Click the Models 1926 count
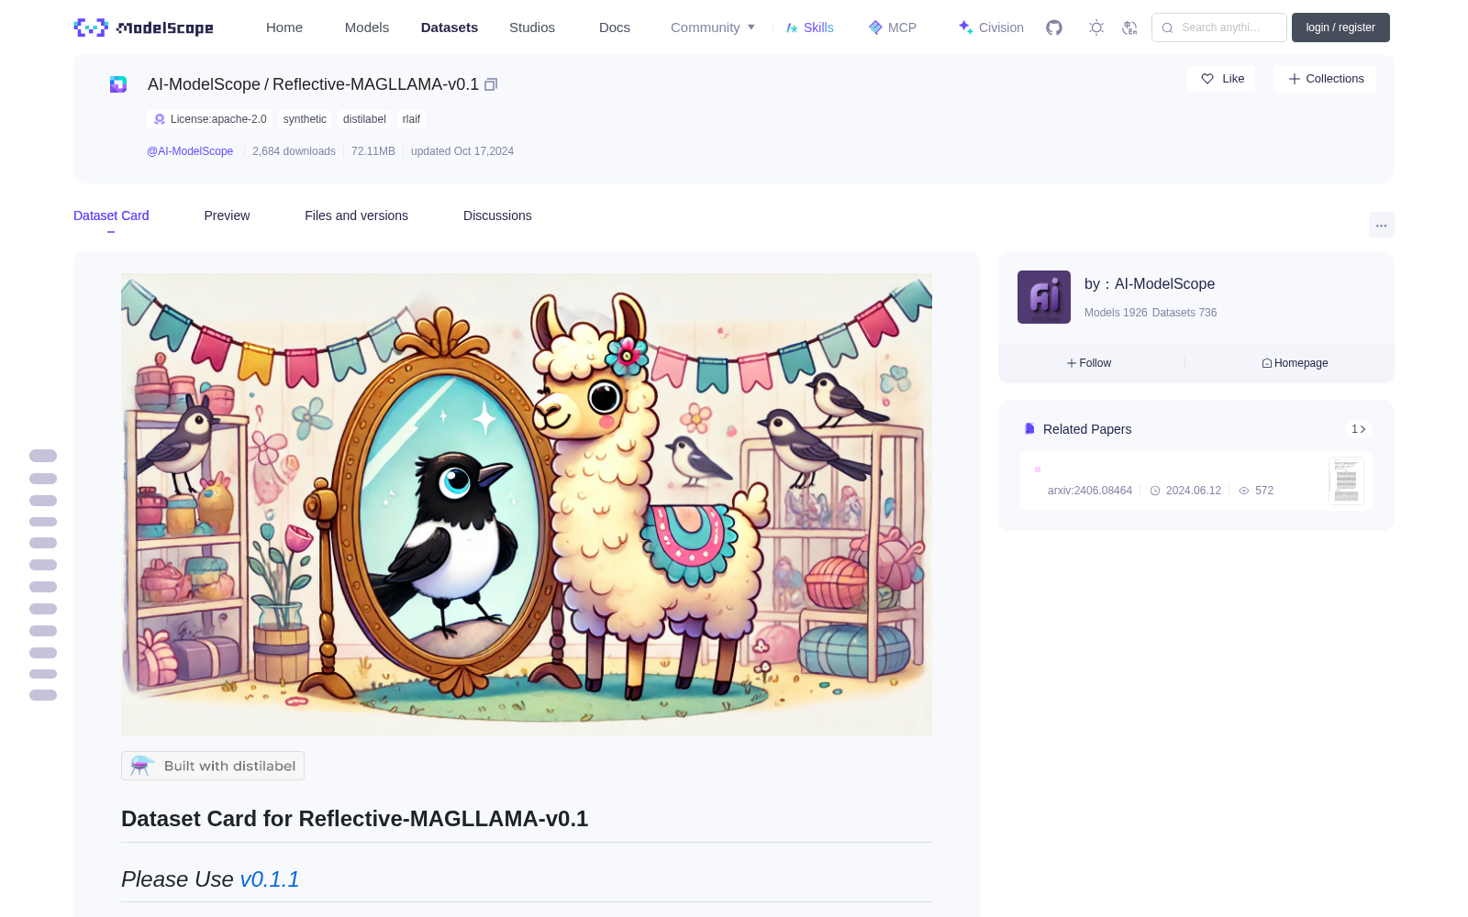1468x917 pixels. pos(1116,313)
